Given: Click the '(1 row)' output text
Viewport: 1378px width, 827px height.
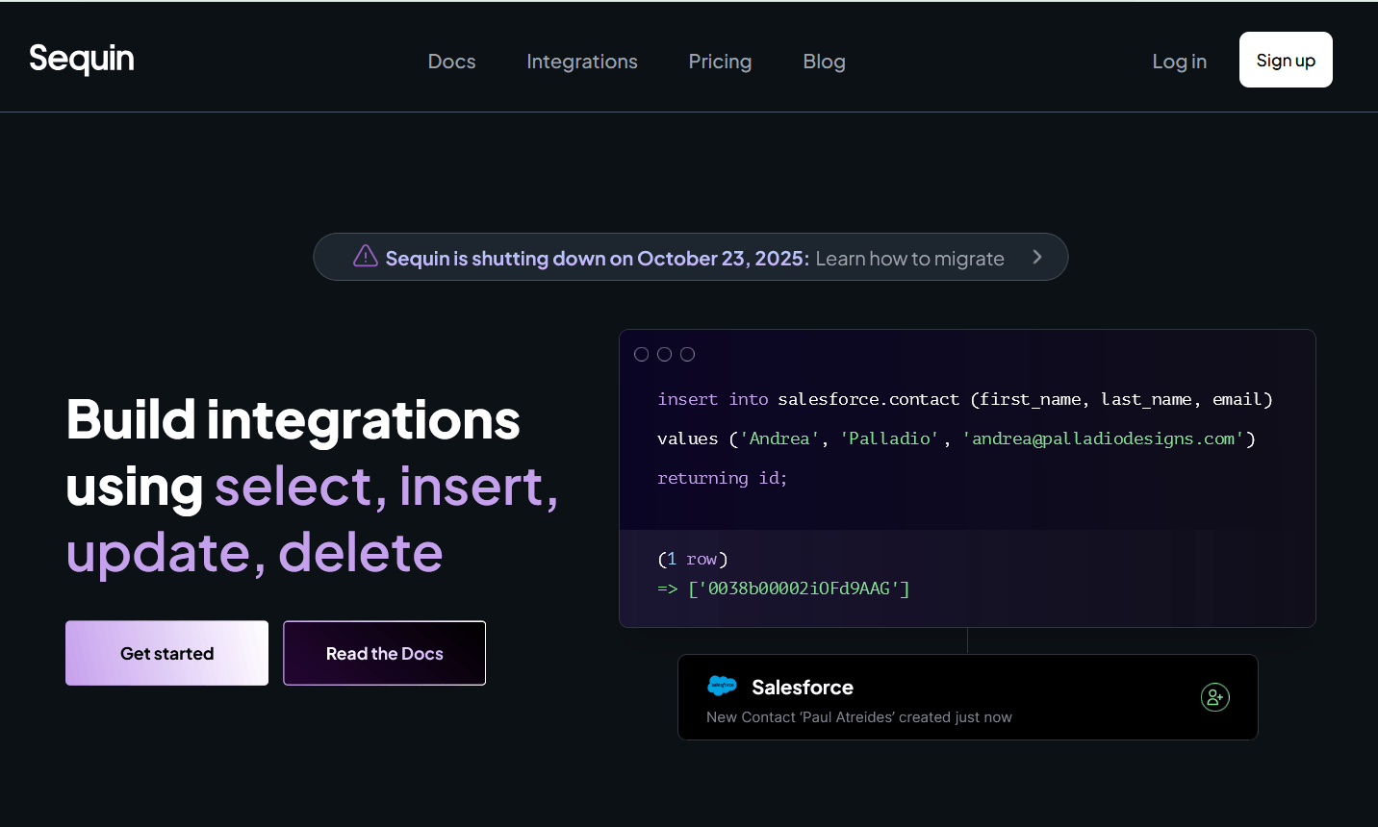Looking at the screenshot, I should [x=692, y=559].
